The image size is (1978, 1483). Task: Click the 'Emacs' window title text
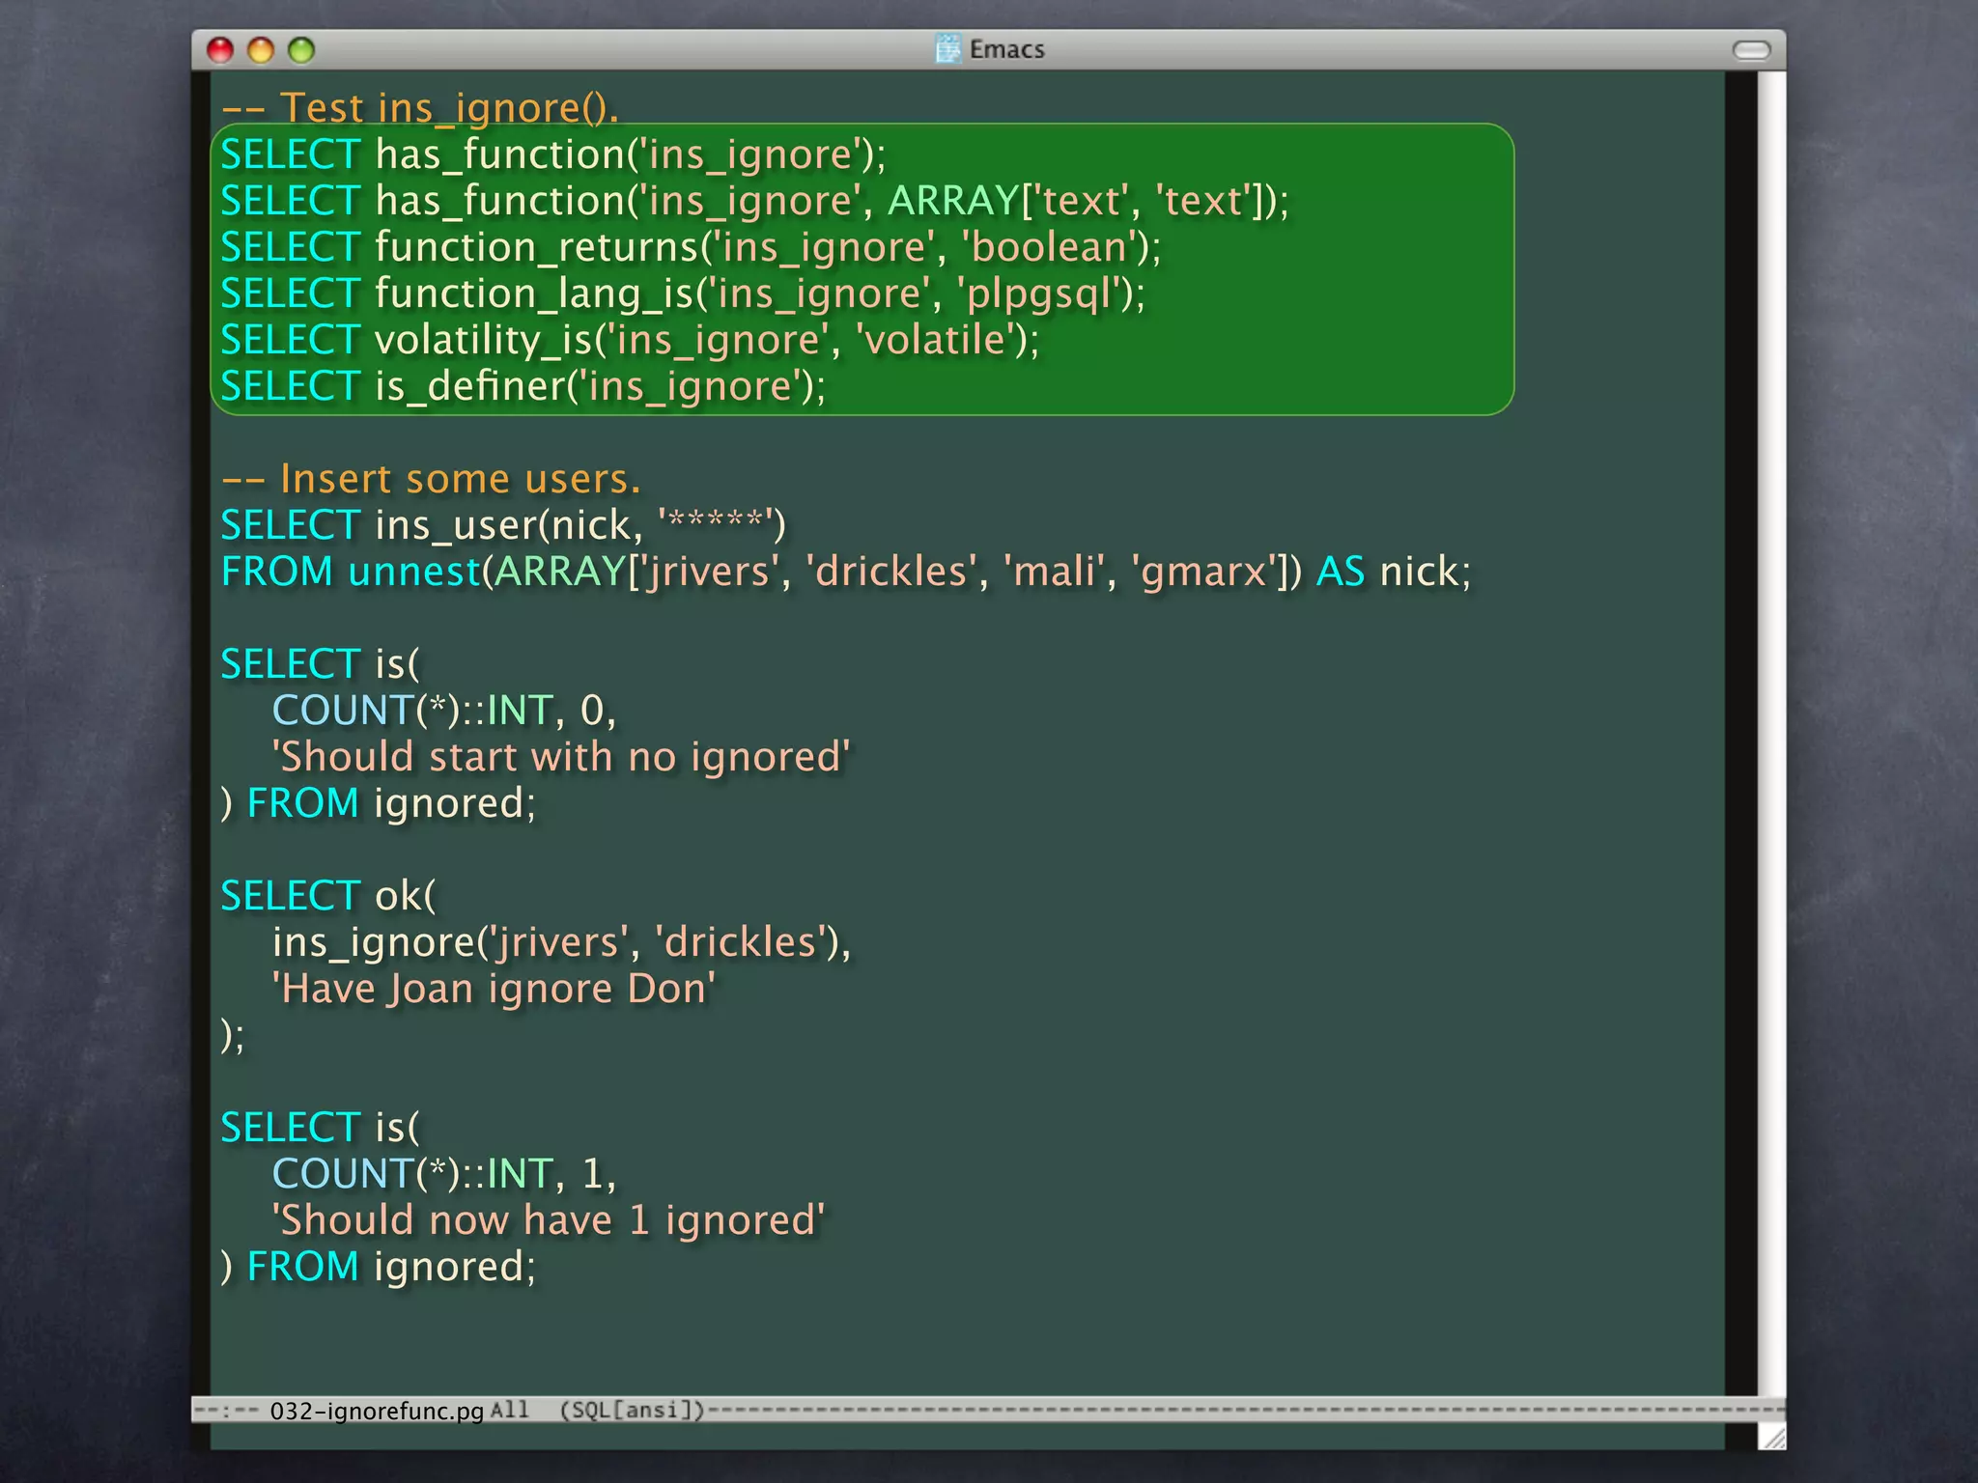point(1006,49)
